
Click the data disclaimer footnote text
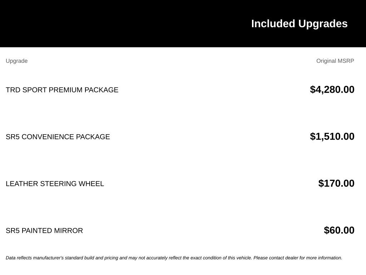pyautogui.click(x=174, y=258)
